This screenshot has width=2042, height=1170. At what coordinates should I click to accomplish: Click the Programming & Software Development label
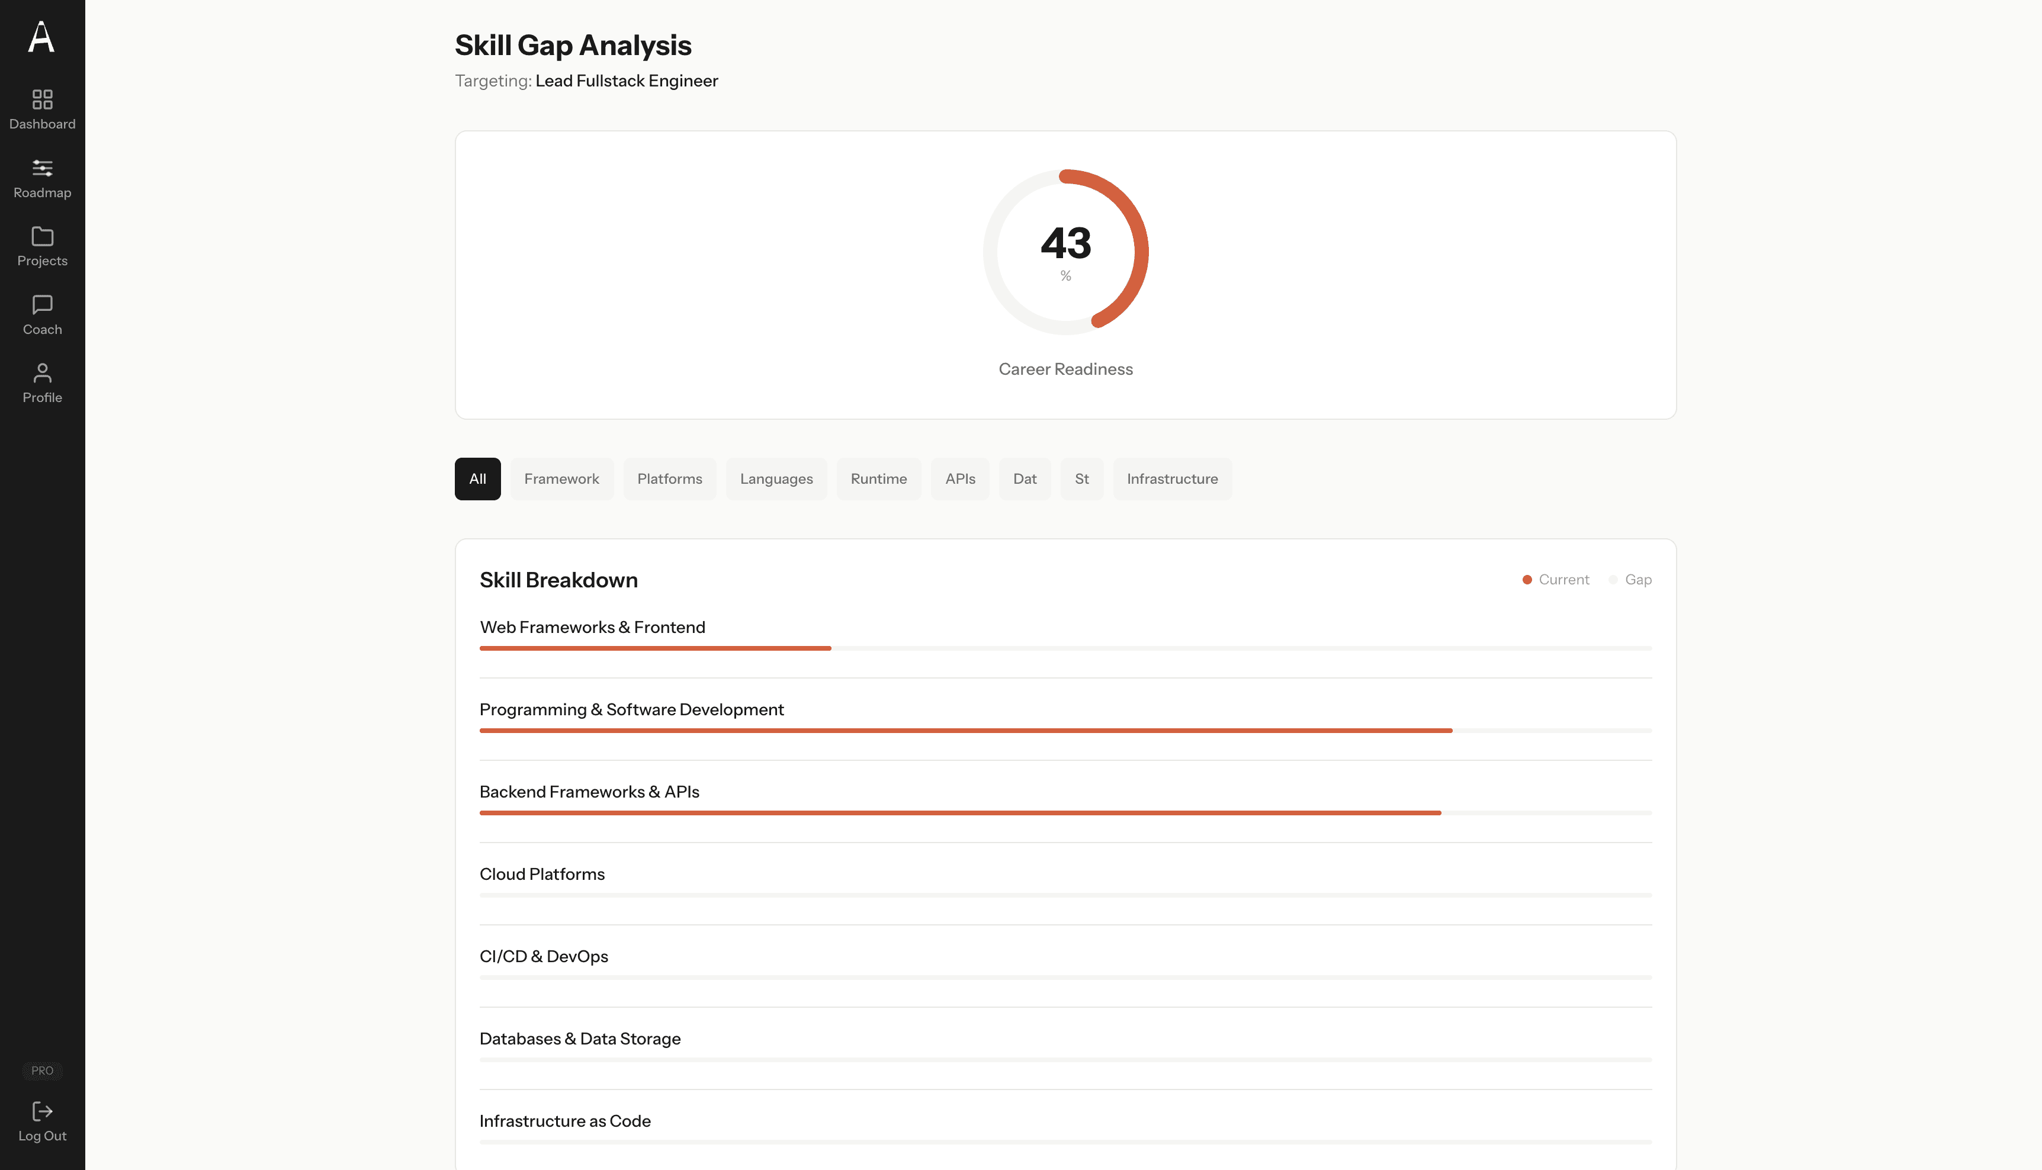[x=632, y=709]
